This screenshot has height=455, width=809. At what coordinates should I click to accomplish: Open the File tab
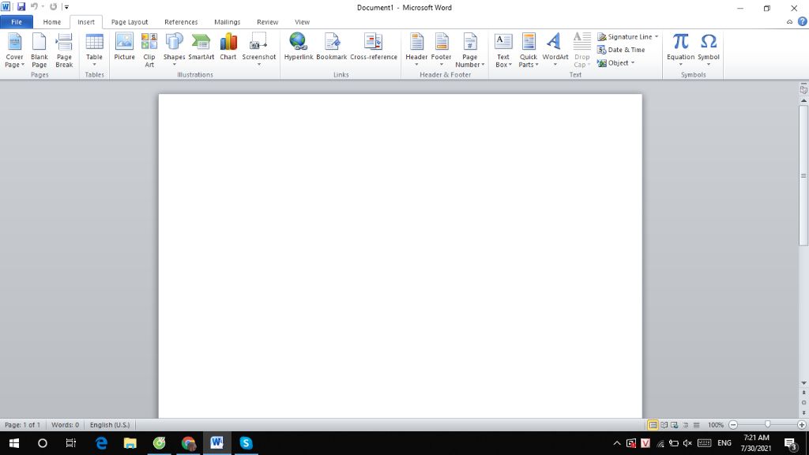pos(17,22)
